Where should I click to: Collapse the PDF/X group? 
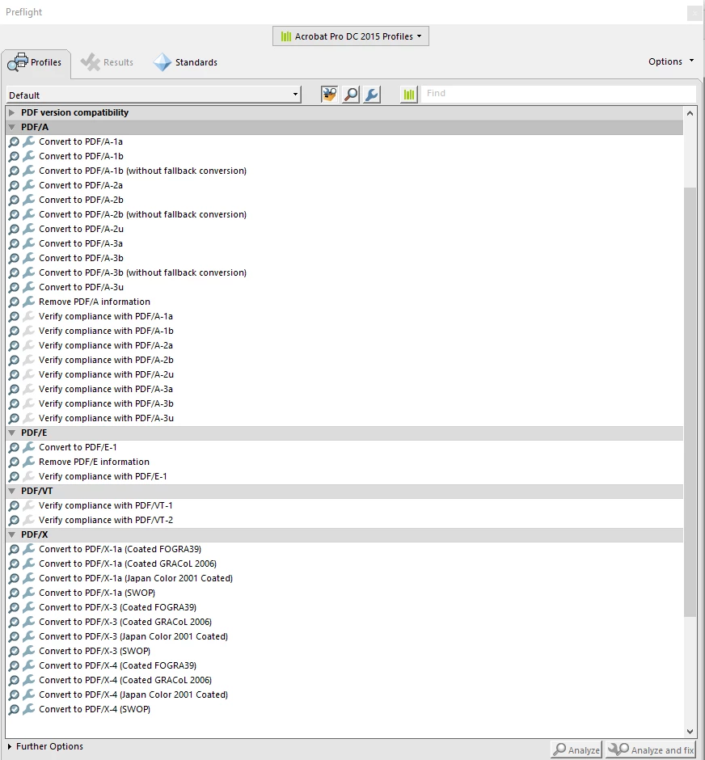click(11, 534)
